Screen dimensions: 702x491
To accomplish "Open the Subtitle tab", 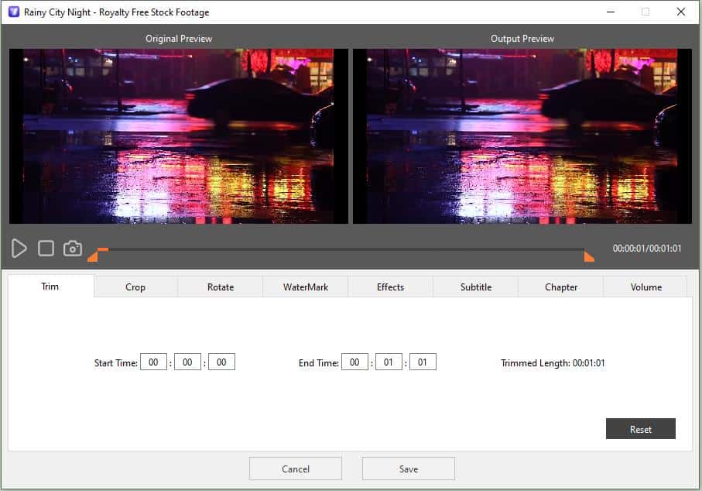I will (475, 287).
